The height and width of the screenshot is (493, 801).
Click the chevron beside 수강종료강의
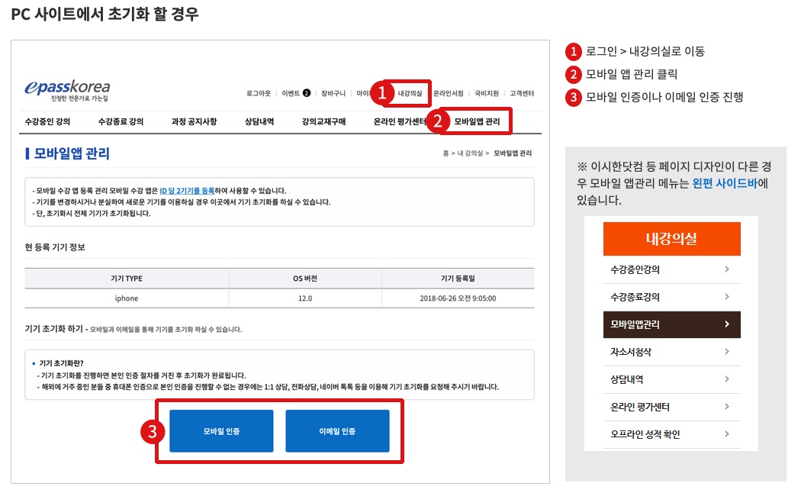pyautogui.click(x=727, y=297)
